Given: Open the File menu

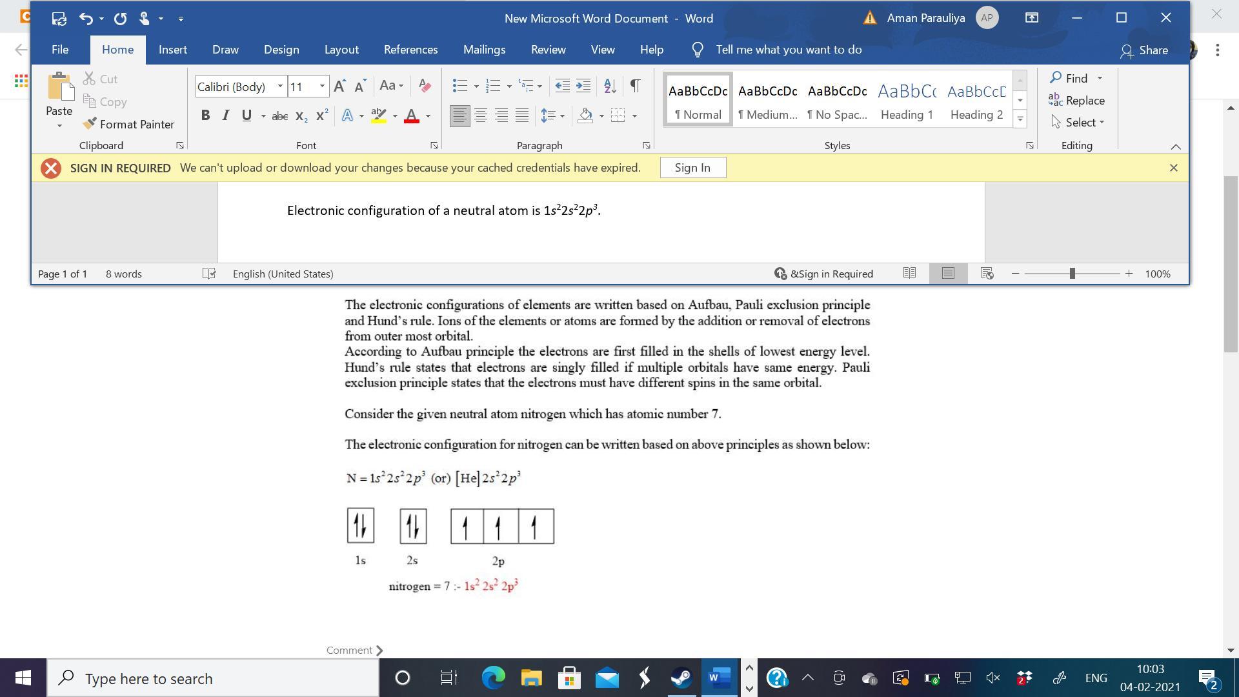Looking at the screenshot, I should click(60, 50).
